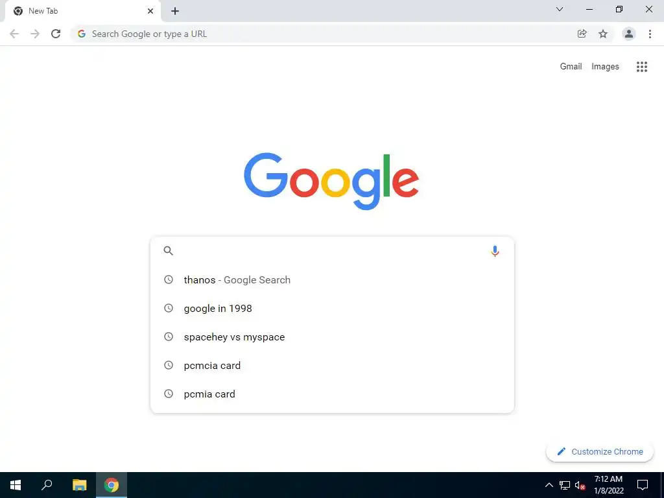This screenshot has height=498, width=664.
Task: Open the Gmail link
Action: pyautogui.click(x=571, y=67)
